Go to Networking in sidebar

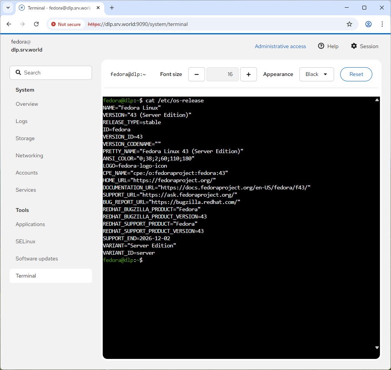29,155
